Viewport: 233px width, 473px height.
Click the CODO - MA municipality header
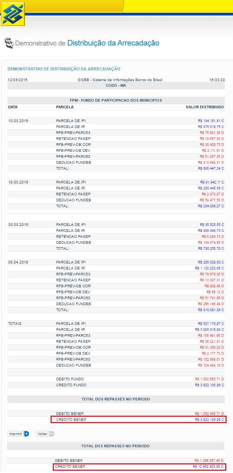tap(116, 86)
